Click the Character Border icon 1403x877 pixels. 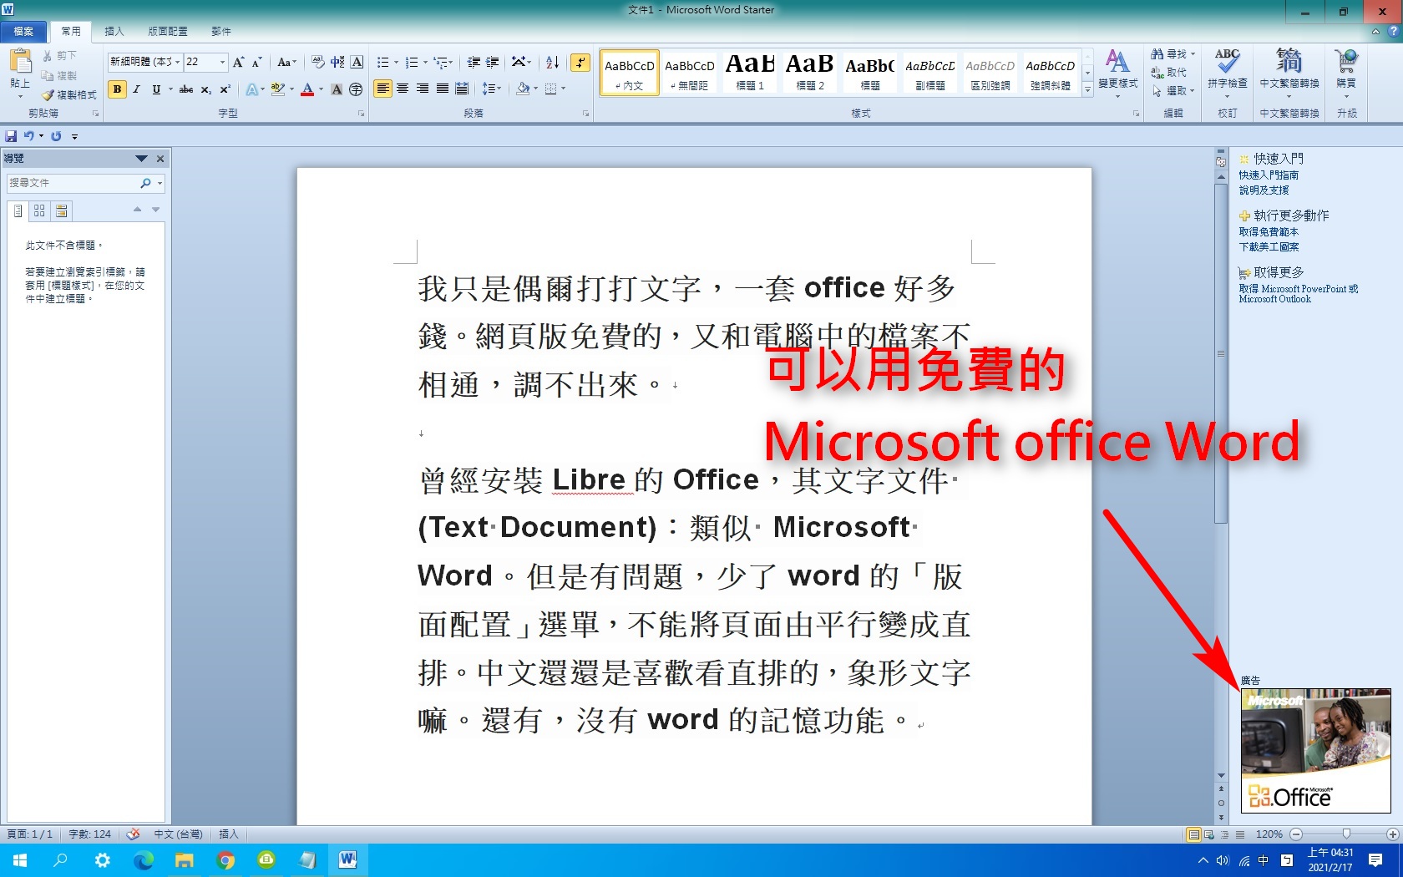tap(357, 62)
